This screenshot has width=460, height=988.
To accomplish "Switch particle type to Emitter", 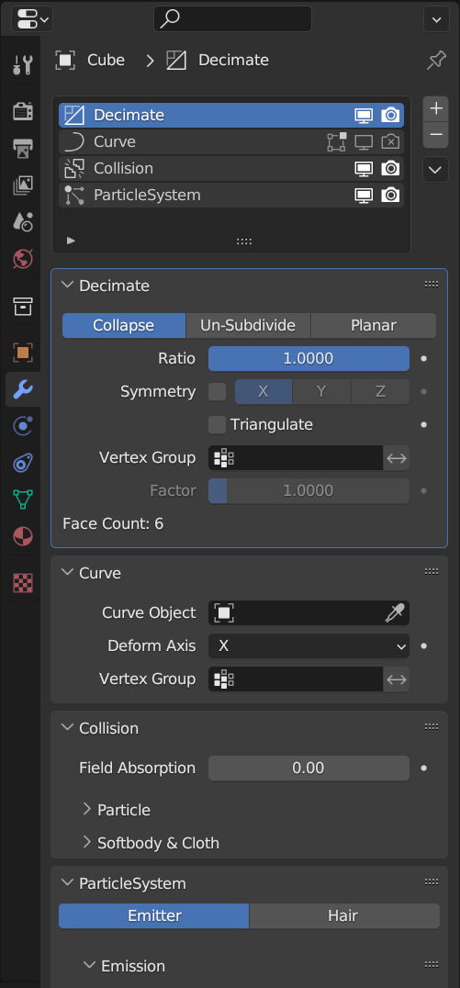I will click(153, 916).
